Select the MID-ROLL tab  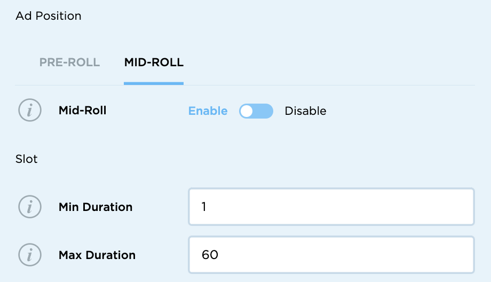click(154, 62)
